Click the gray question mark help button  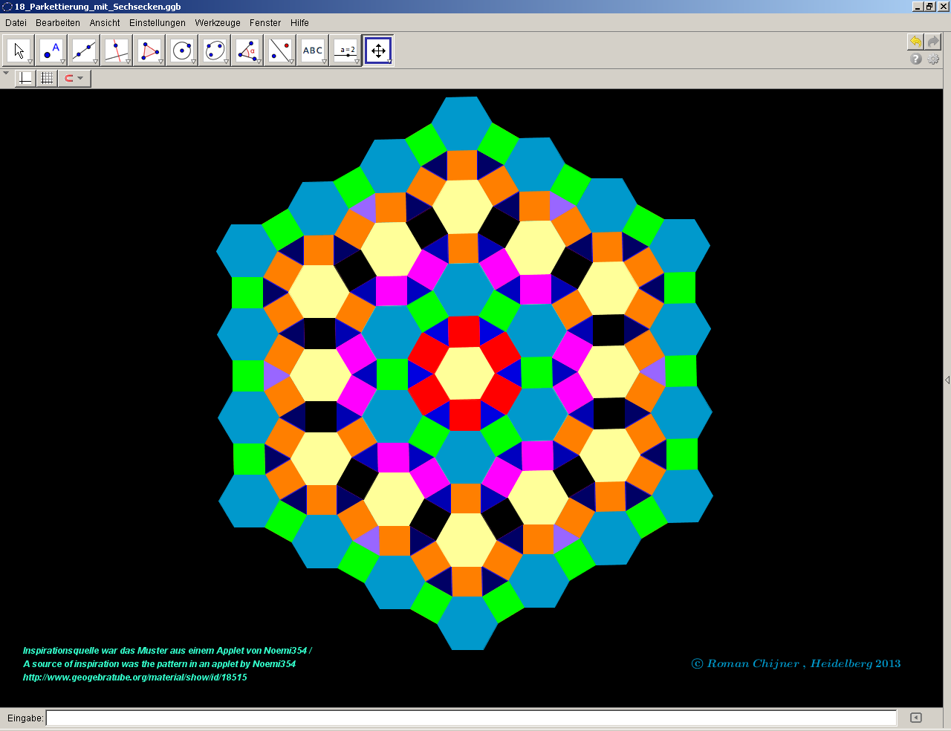(x=916, y=59)
